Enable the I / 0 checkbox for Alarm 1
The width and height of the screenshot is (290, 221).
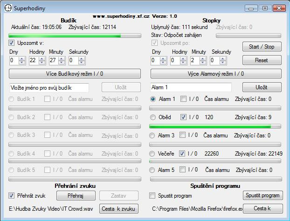tap(183, 99)
